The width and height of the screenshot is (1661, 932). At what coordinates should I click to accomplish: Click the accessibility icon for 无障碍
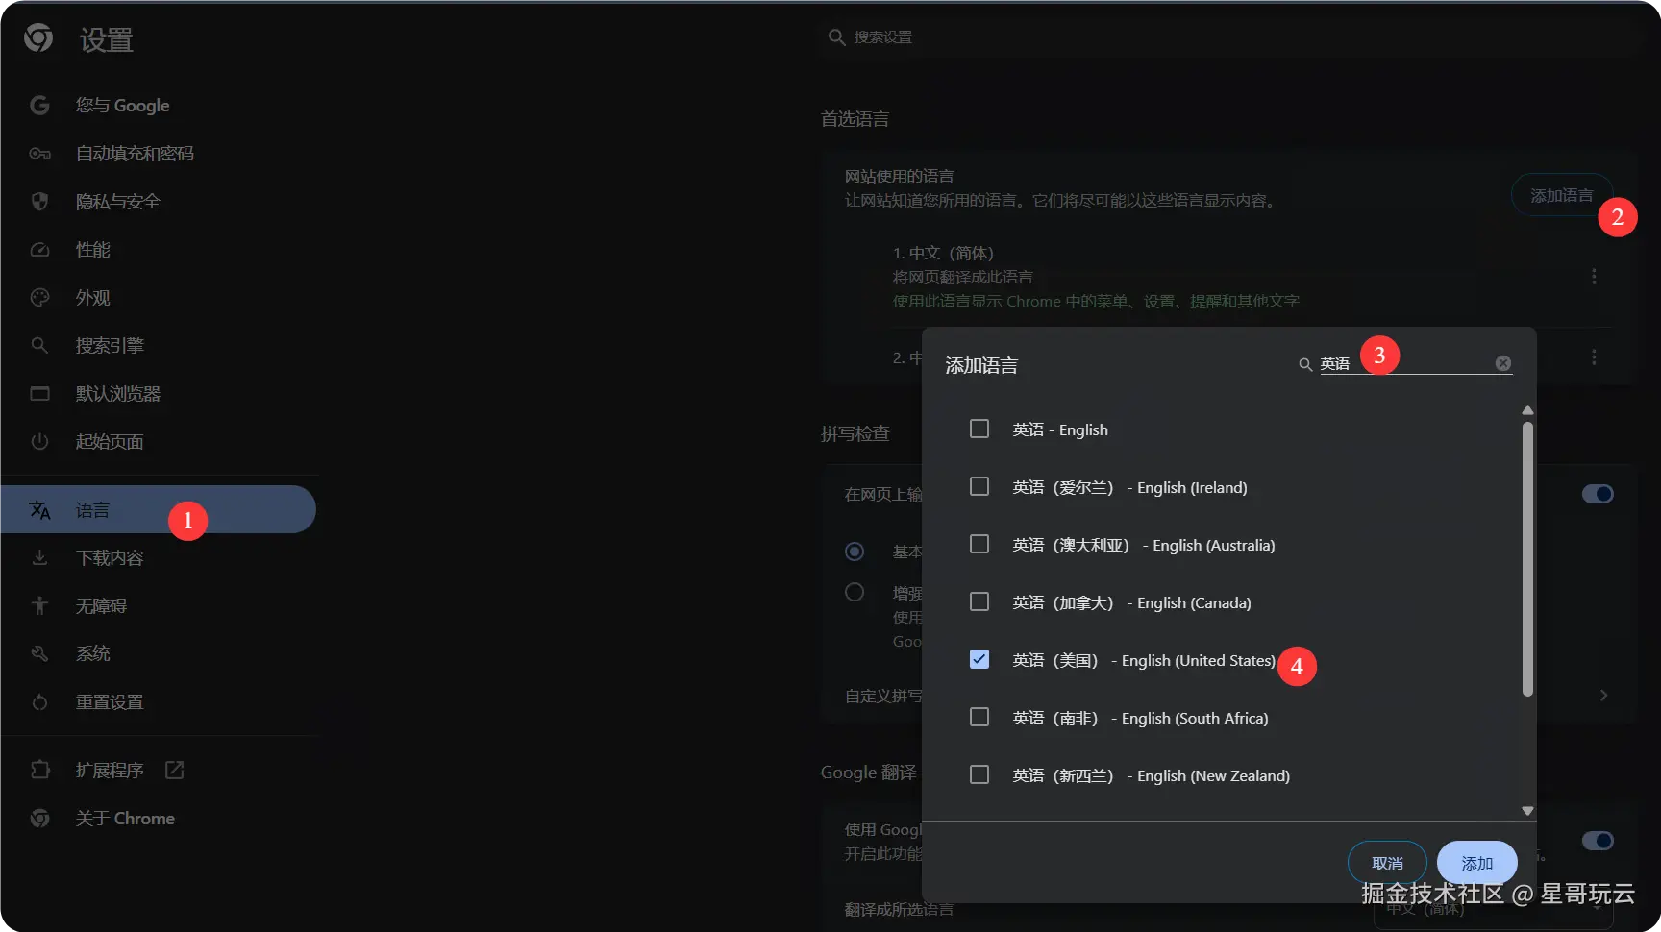point(39,605)
